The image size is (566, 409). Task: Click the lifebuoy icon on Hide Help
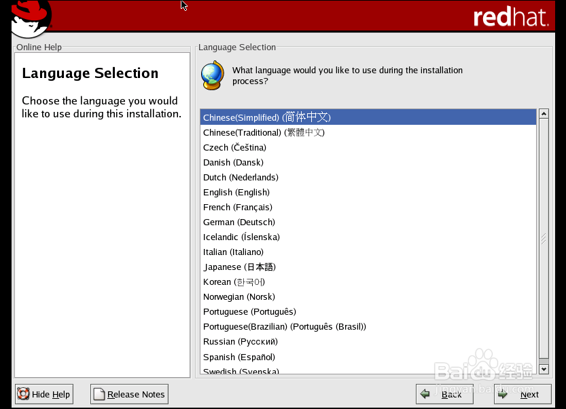click(x=24, y=394)
